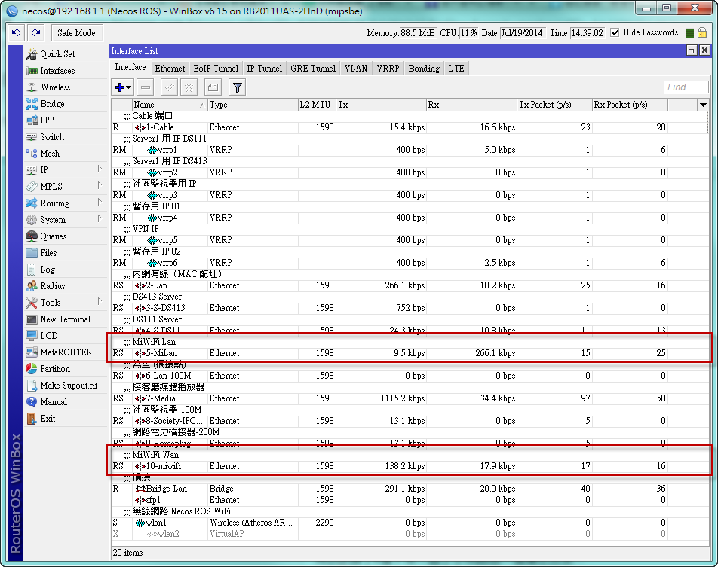718x567 pixels.
Task: Toggle the Hide Passwords checkbox
Action: pyautogui.click(x=615, y=32)
